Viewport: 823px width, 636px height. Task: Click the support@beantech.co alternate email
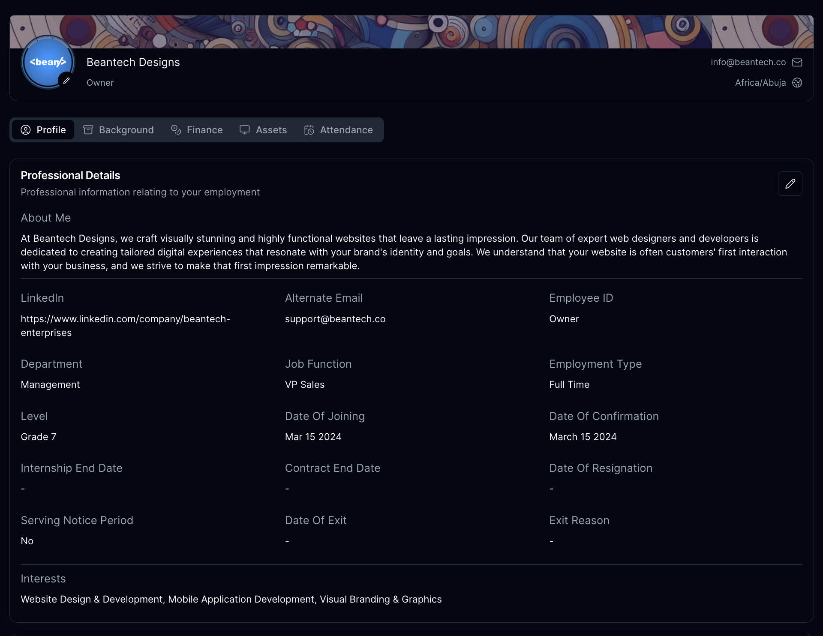click(335, 319)
